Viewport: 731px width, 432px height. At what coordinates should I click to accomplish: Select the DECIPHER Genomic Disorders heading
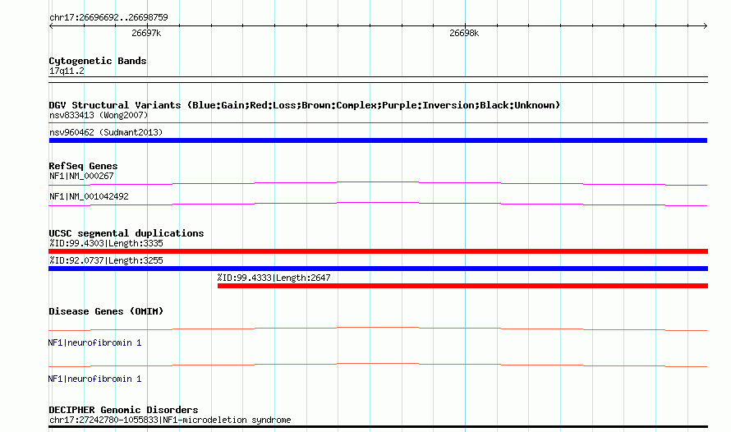click(123, 410)
